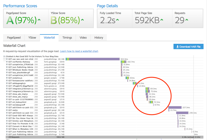Open 'Learn how to read a waterfall chart' link
The image size is (207, 140).
coord(79,51)
